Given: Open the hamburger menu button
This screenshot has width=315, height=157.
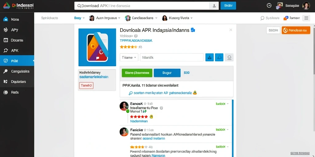Looking at the screenshot, I should pyautogui.click(x=306, y=18).
